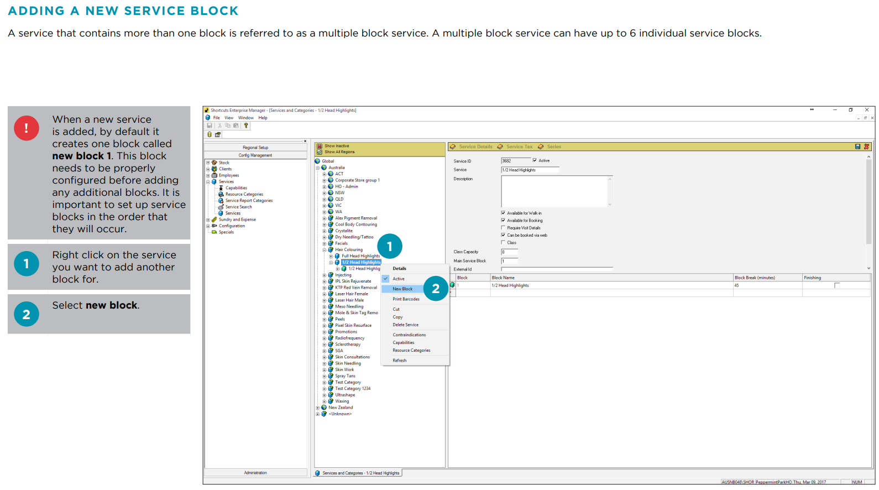The width and height of the screenshot is (879, 490).
Task: Expand the NSW region node
Action: click(x=325, y=193)
